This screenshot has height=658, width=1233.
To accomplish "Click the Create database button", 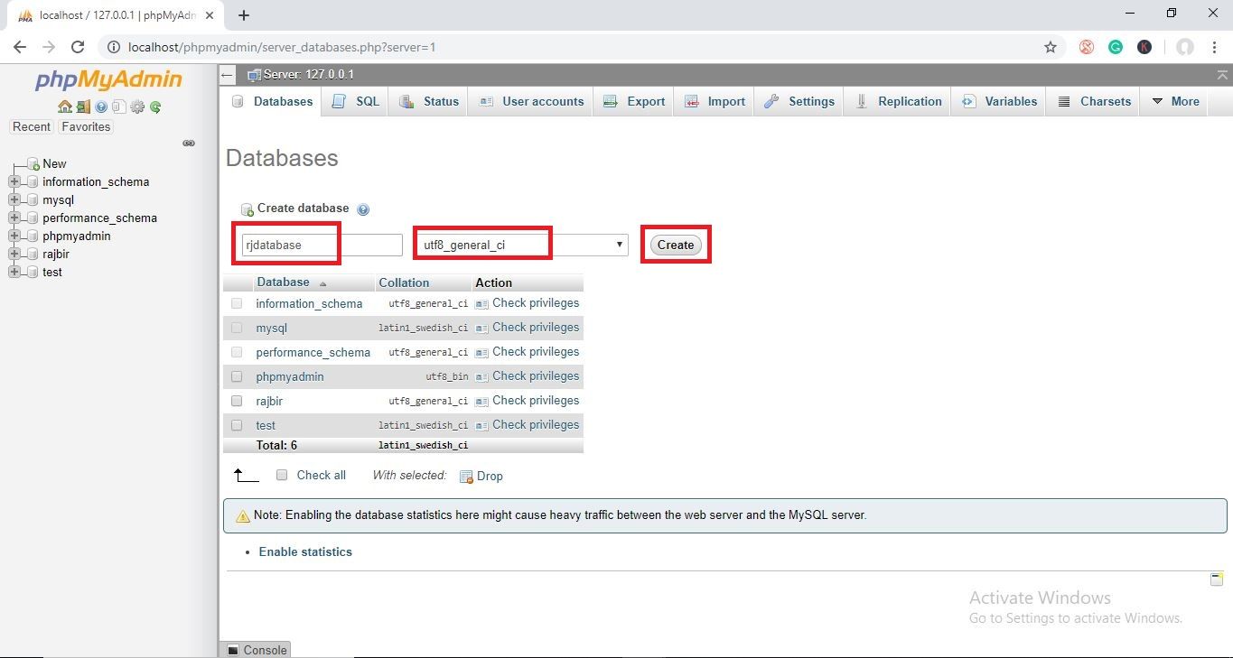I will pos(676,245).
